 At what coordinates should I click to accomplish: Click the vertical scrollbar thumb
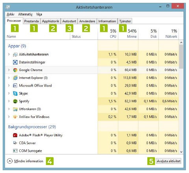tap(181, 56)
